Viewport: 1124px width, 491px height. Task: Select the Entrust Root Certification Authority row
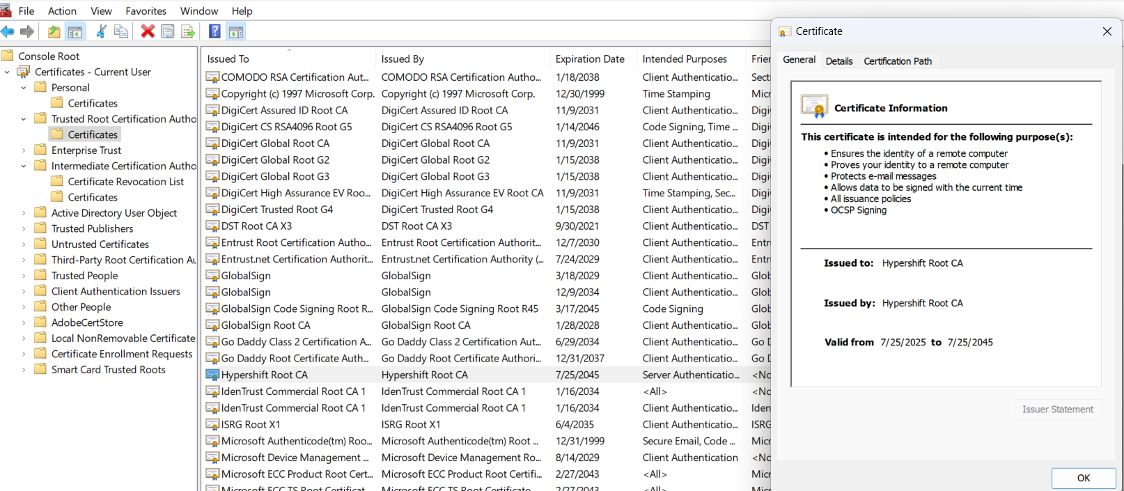pos(487,242)
